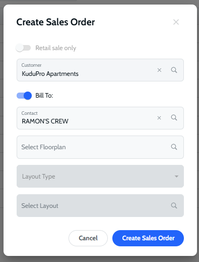The height and width of the screenshot is (262, 199).
Task: Search customers with the magnifier icon
Action: pos(174,70)
